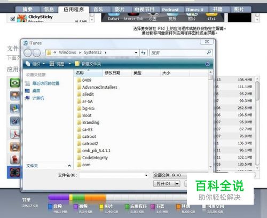Expand the 打开 button dropdown arrow
The width and height of the screenshot is (267, 218).
pos(177,183)
